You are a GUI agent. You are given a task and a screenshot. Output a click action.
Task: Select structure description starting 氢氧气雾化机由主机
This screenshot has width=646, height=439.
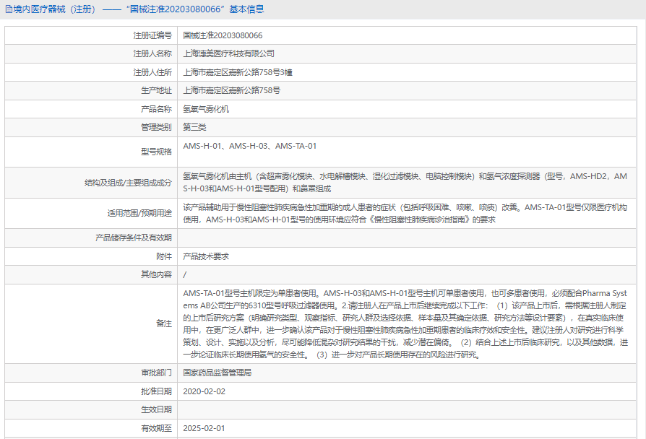pyautogui.click(x=405, y=183)
